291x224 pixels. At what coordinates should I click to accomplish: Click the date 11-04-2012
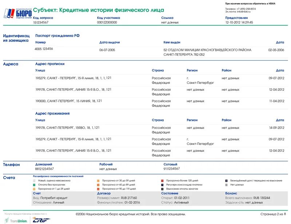(277, 101)
